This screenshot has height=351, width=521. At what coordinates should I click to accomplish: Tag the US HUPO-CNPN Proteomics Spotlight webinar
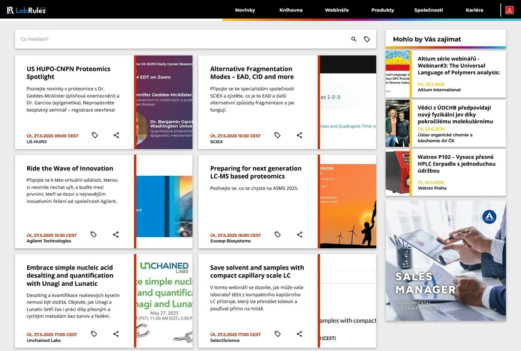[95, 135]
